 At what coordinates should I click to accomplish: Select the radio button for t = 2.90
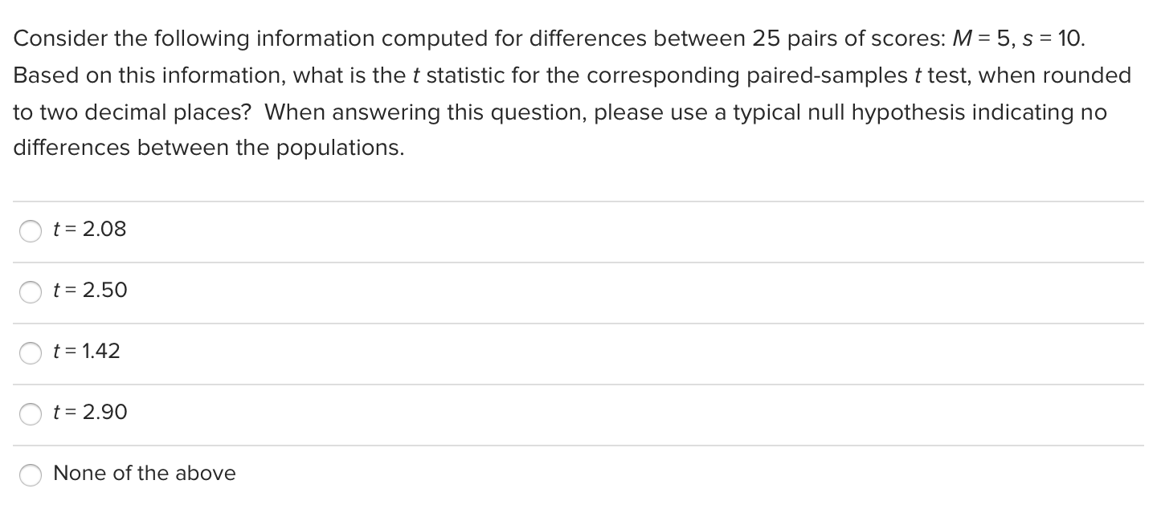[30, 414]
